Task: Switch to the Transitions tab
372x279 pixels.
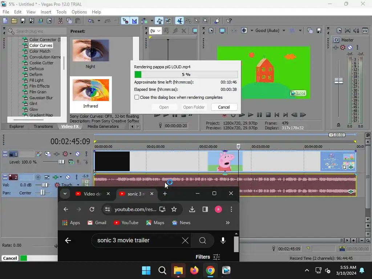Action: (43, 126)
